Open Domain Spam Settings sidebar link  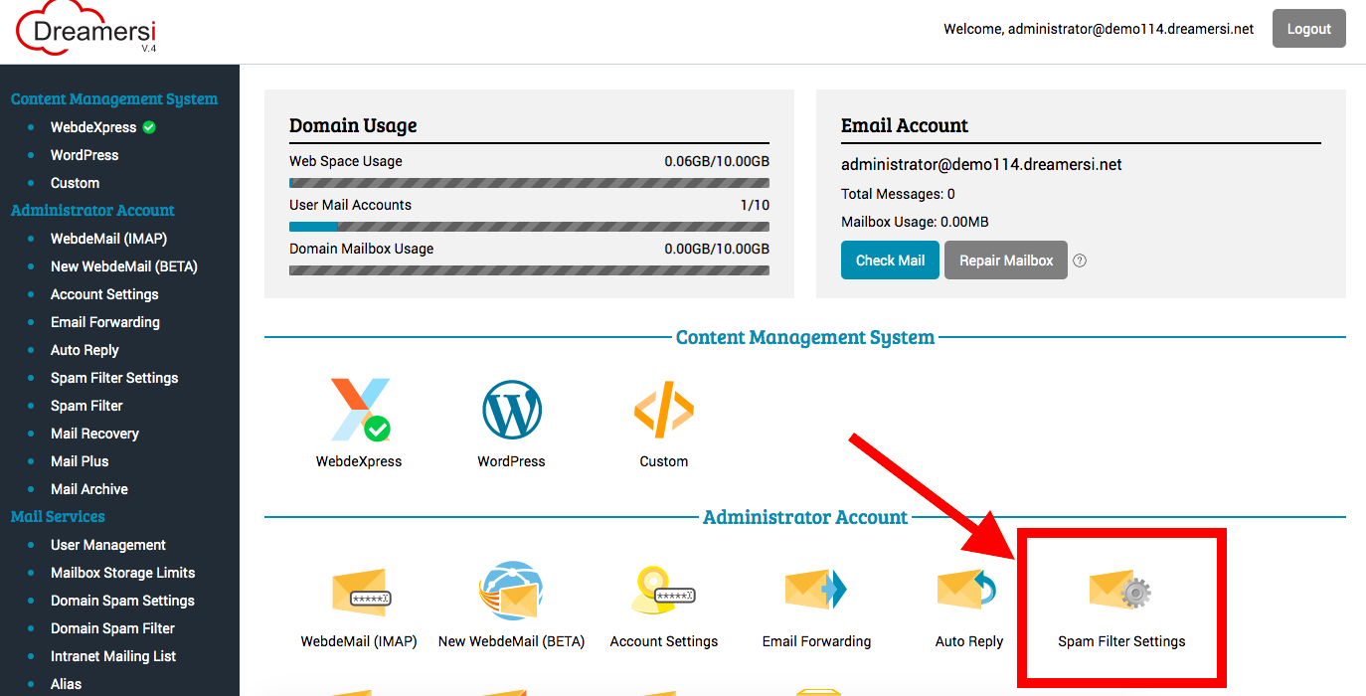122,601
